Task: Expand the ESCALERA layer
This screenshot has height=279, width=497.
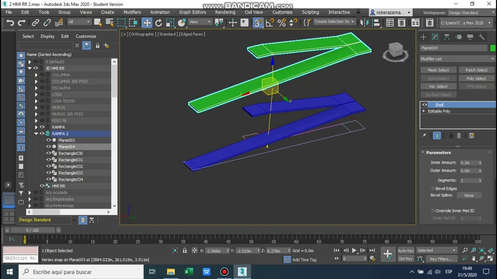Action: [36, 88]
